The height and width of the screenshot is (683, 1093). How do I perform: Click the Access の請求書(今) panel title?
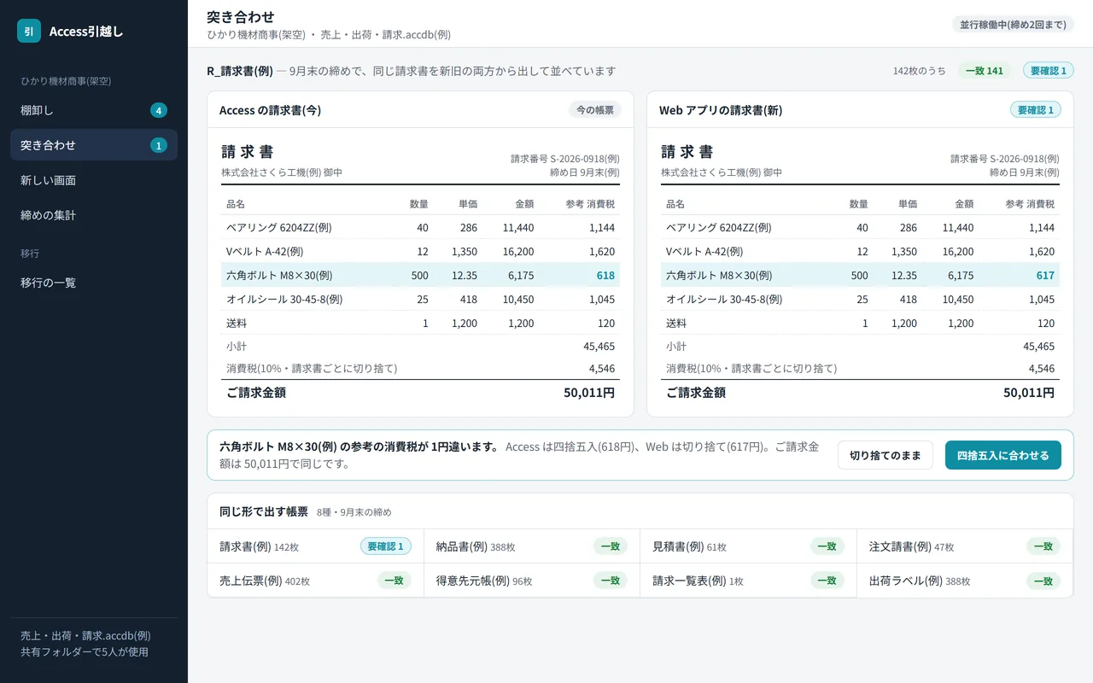click(x=270, y=110)
